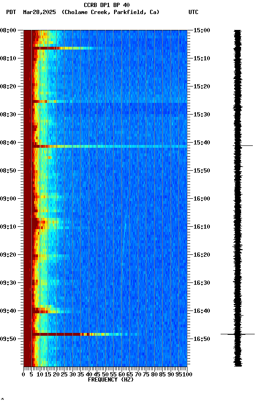Viewport: 258px width, 404px height.
Task: Click the '08:00' PDT time label
Action: (8, 30)
